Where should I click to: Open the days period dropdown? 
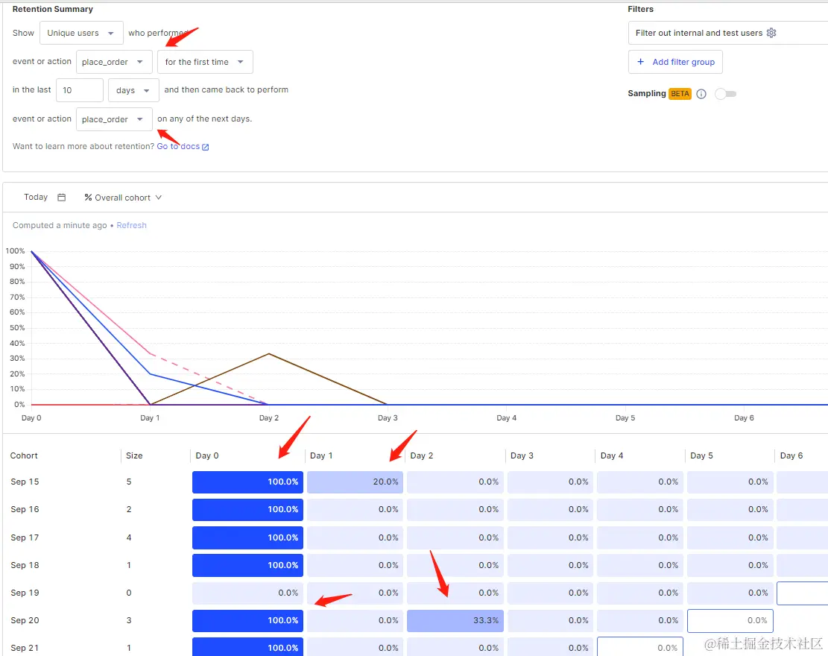click(x=133, y=90)
